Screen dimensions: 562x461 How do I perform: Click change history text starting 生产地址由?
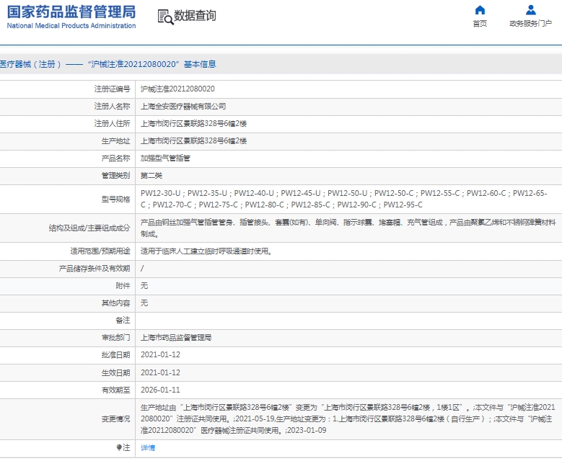click(348, 419)
